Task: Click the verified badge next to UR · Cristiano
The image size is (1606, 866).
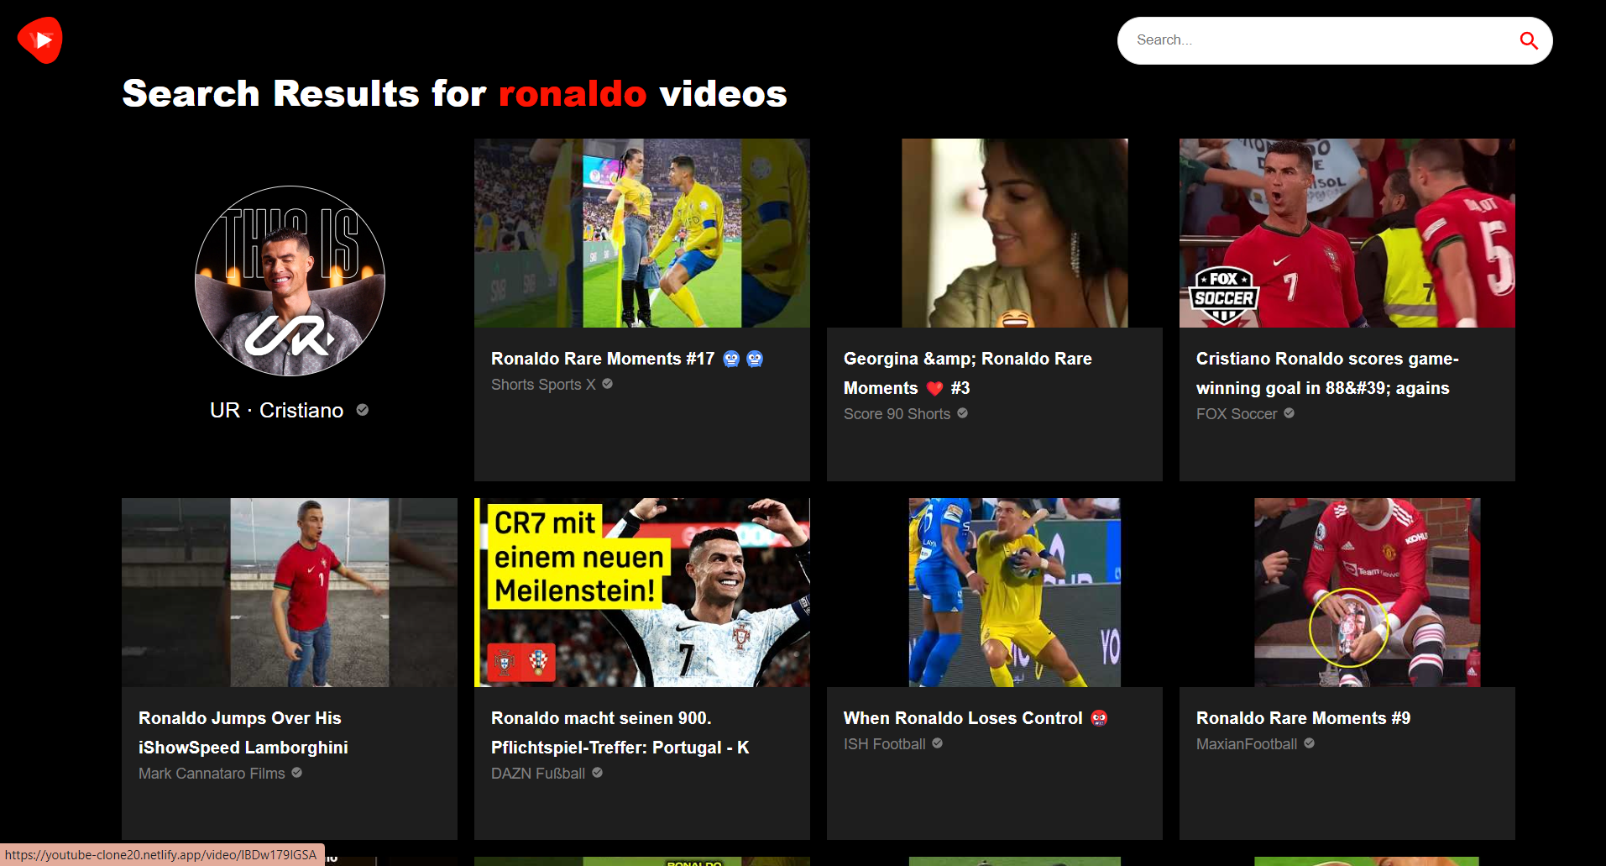Action: [363, 410]
